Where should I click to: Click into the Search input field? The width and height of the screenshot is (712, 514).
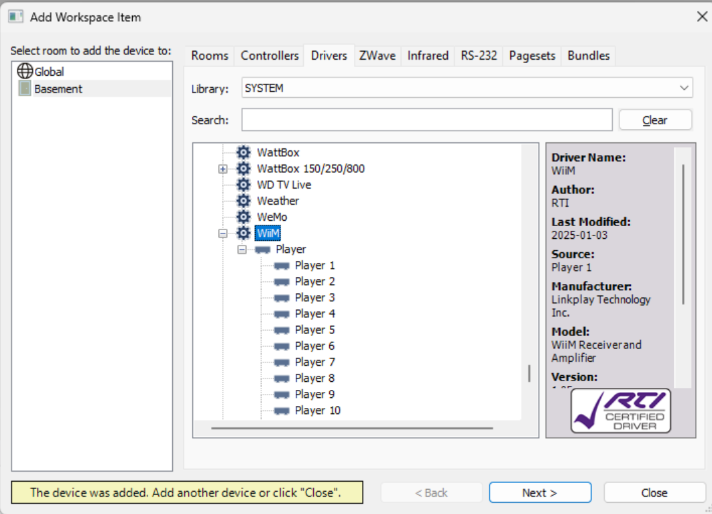click(427, 120)
